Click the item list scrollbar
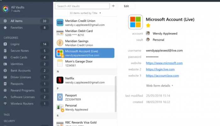This screenshot has width=220, height=126. pyautogui.click(x=116, y=94)
